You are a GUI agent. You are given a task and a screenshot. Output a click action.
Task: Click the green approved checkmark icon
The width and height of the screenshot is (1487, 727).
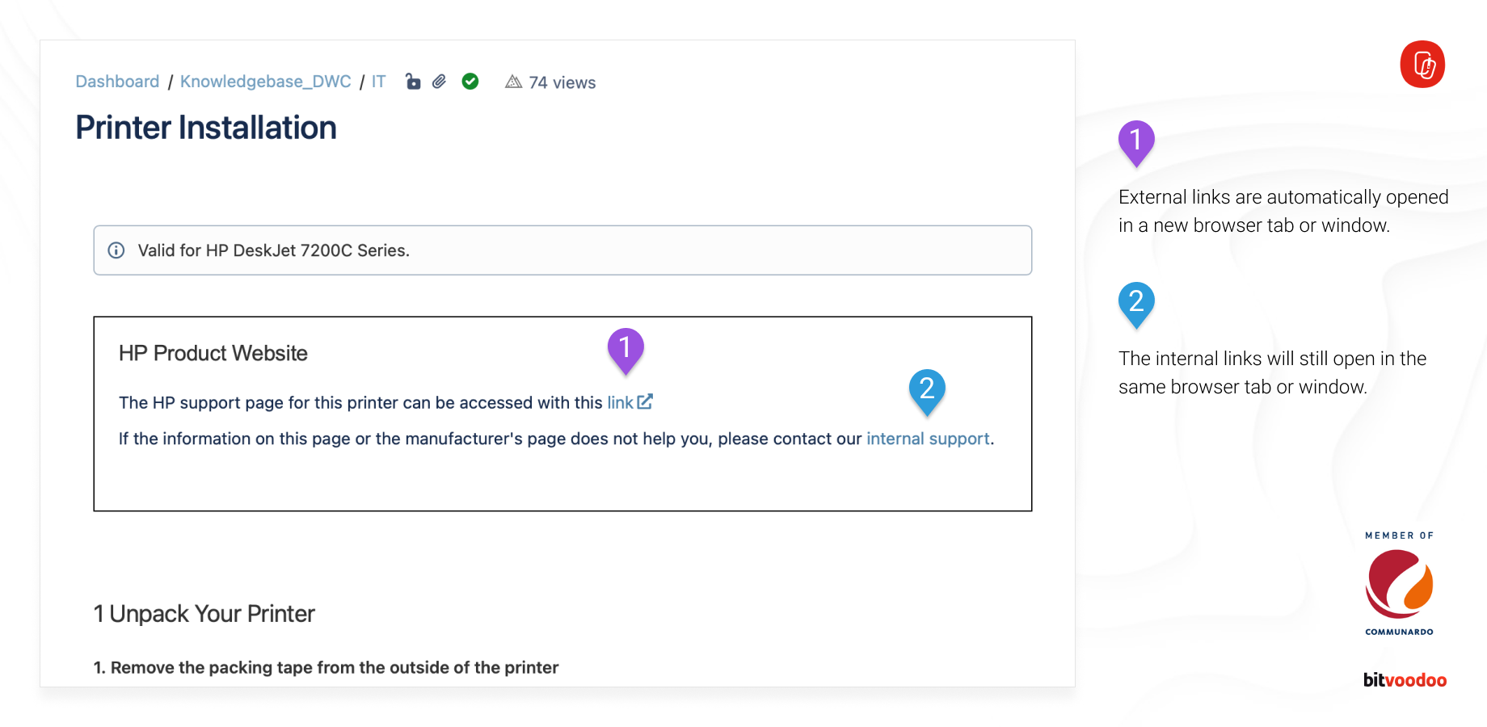click(470, 82)
